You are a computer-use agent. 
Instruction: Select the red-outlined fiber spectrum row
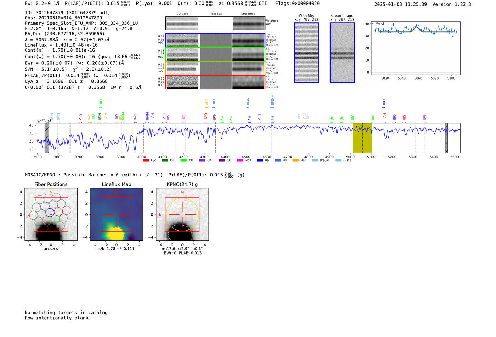tap(215, 82)
